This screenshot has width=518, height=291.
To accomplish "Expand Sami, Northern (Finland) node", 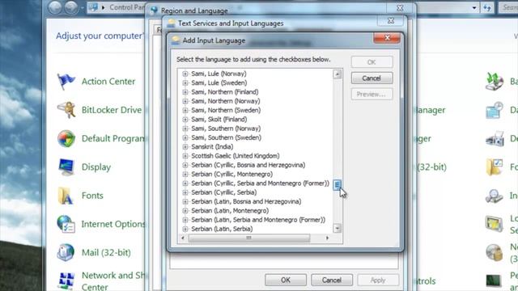I will point(185,92).
